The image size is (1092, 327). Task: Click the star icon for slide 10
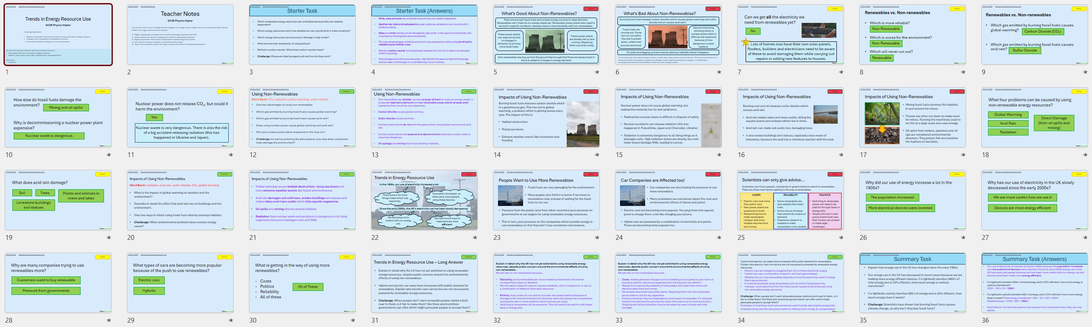(x=109, y=155)
